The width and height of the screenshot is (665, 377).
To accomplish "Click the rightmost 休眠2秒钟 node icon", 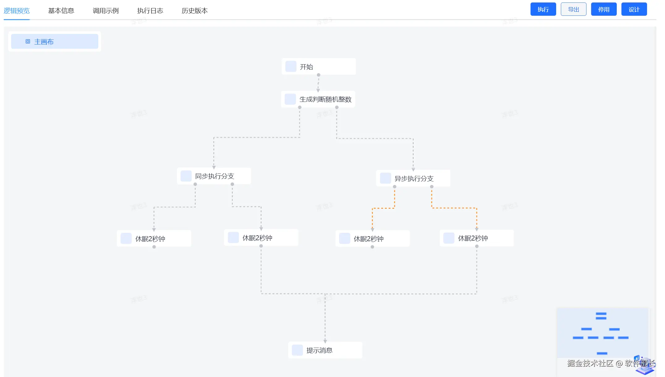I will click(449, 238).
